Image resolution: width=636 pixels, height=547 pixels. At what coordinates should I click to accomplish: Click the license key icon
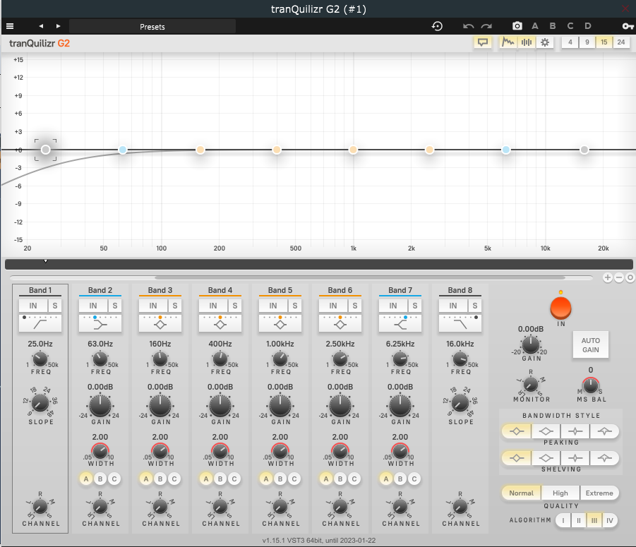pos(628,26)
